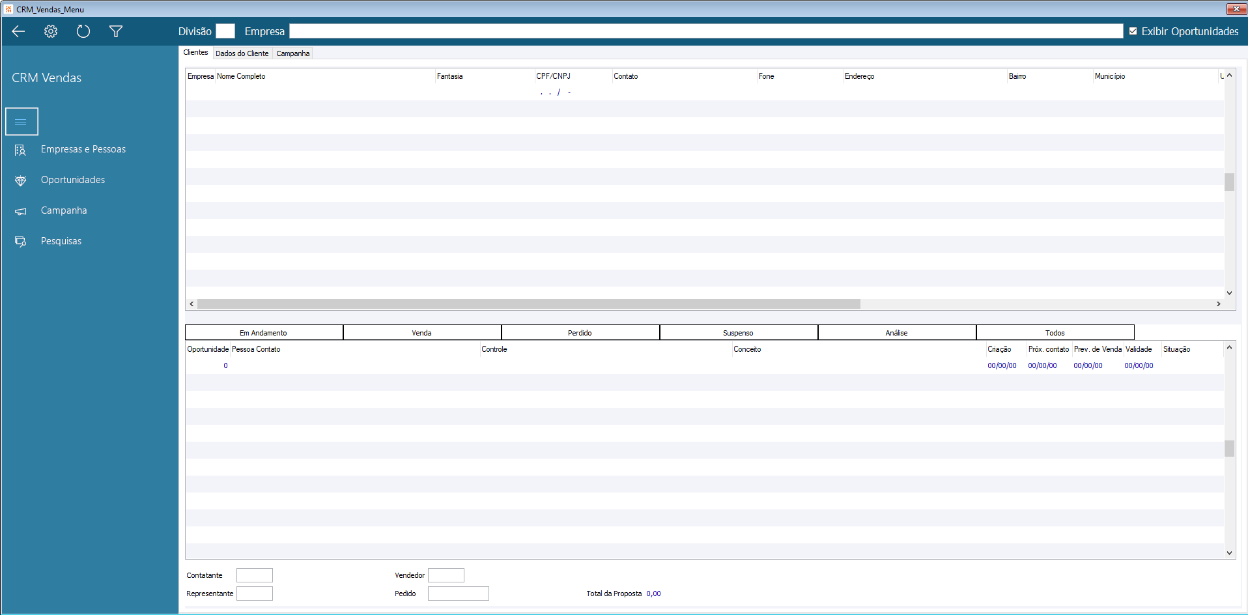Open Oportunidades menu item
Screen dimensions: 1248x615
pyautogui.click(x=73, y=180)
